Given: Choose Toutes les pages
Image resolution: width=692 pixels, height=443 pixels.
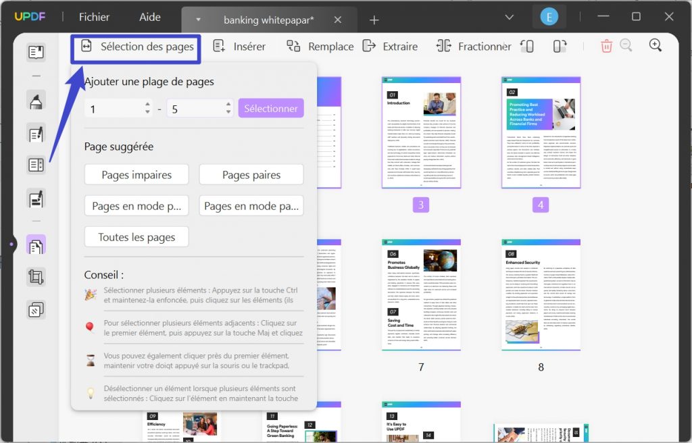Looking at the screenshot, I should tap(136, 237).
